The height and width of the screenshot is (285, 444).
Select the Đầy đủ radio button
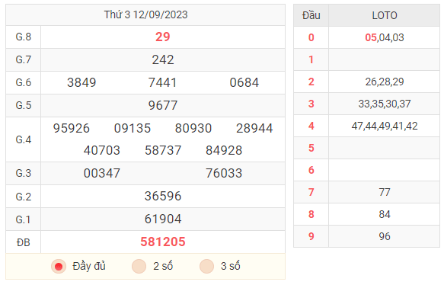click(x=59, y=267)
